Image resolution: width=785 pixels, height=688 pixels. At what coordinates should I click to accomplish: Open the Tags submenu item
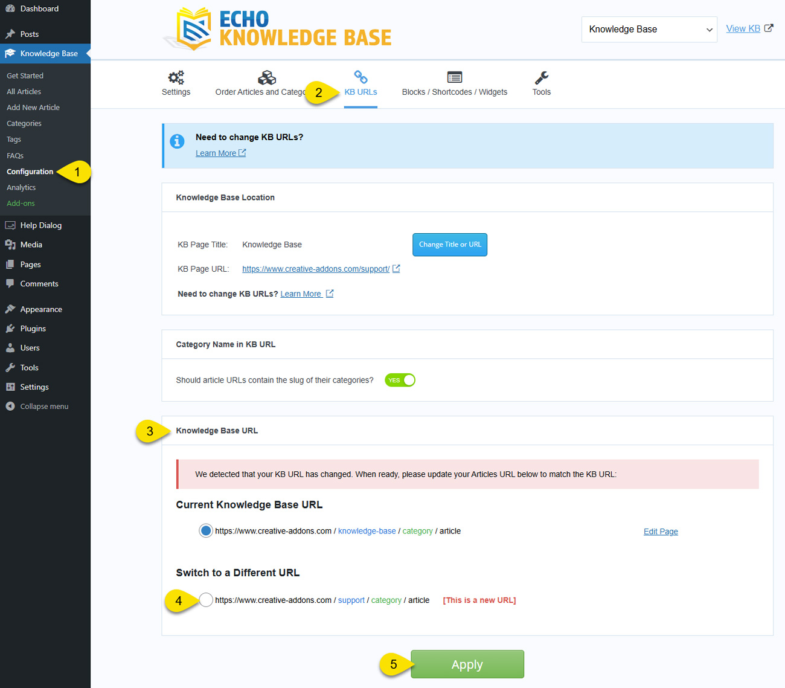(x=14, y=139)
